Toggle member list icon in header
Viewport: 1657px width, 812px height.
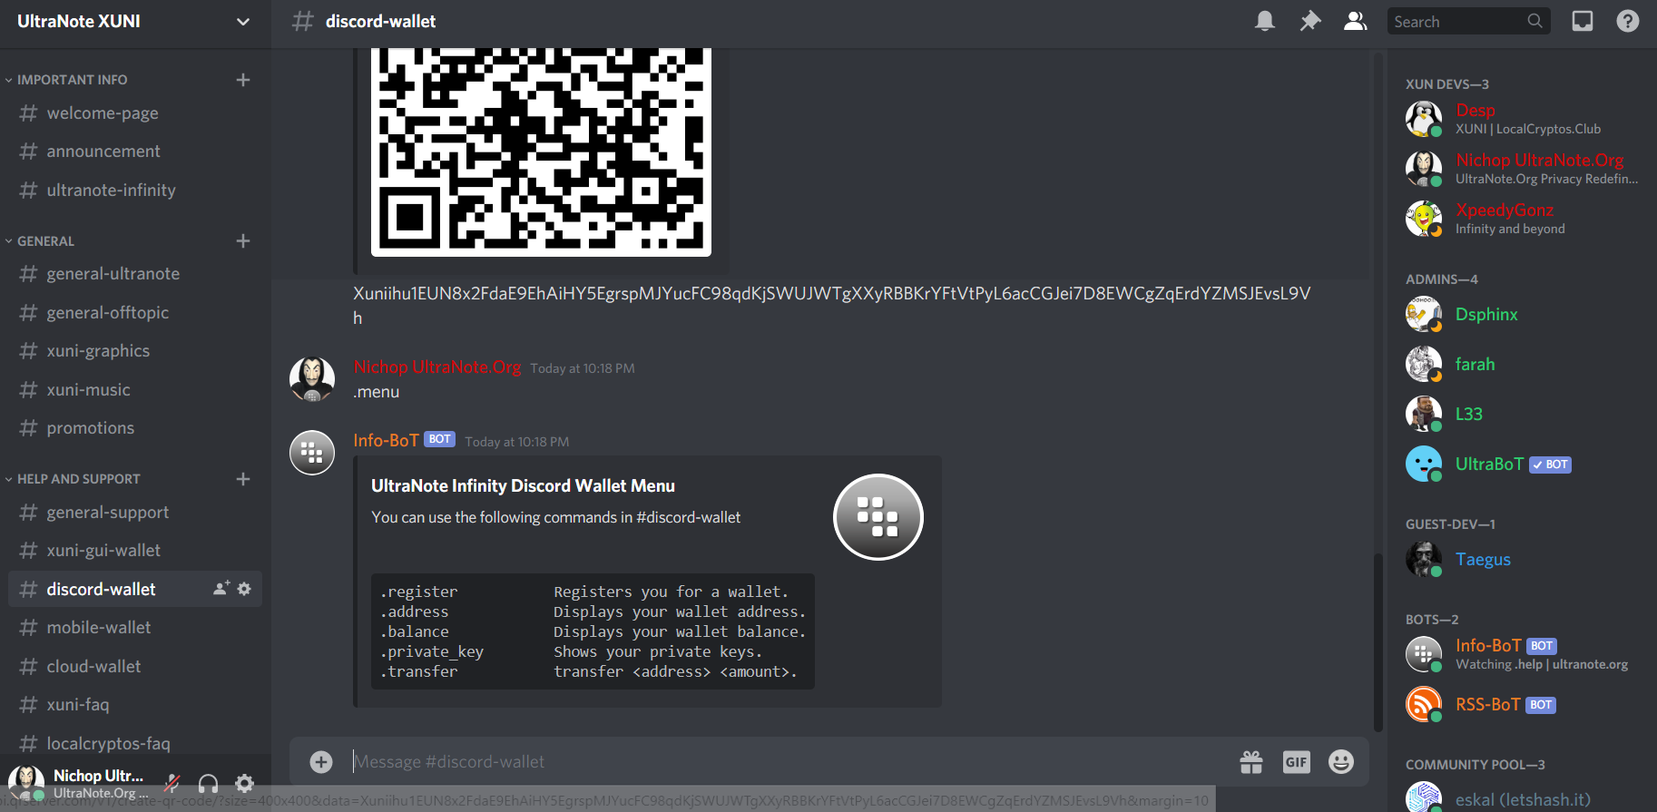click(x=1355, y=21)
